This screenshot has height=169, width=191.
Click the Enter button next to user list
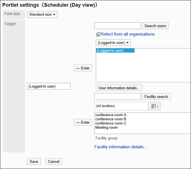point(83,68)
